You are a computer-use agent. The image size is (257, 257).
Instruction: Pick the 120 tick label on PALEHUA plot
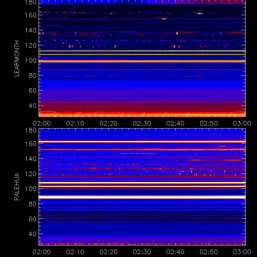pyautogui.click(x=31, y=174)
